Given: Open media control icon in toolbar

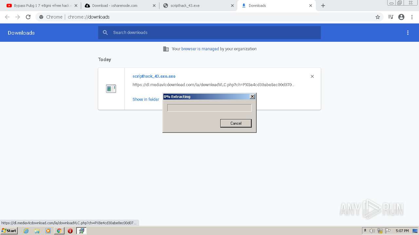Looking at the screenshot, I should (x=391, y=17).
